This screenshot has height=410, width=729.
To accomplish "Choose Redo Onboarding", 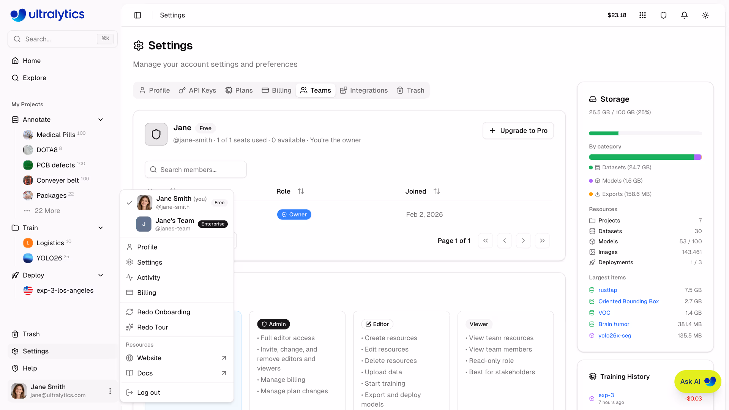I will pos(177,312).
